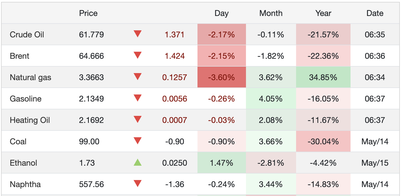402x196 pixels.
Task: Select Heating Oil price 2.1692
Action: (x=91, y=120)
